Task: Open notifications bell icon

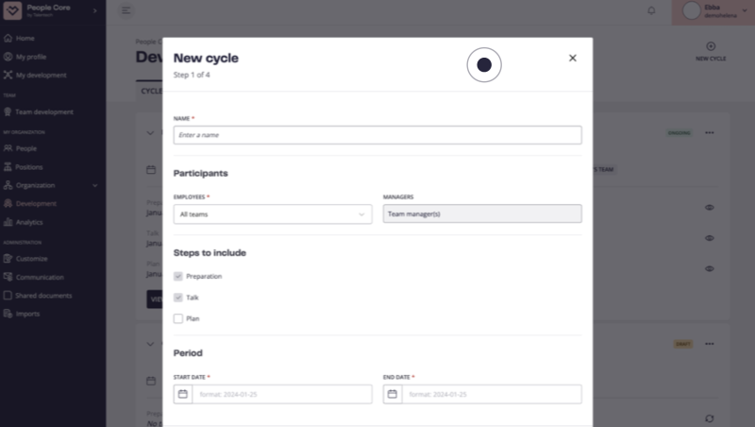Action: coord(651,10)
